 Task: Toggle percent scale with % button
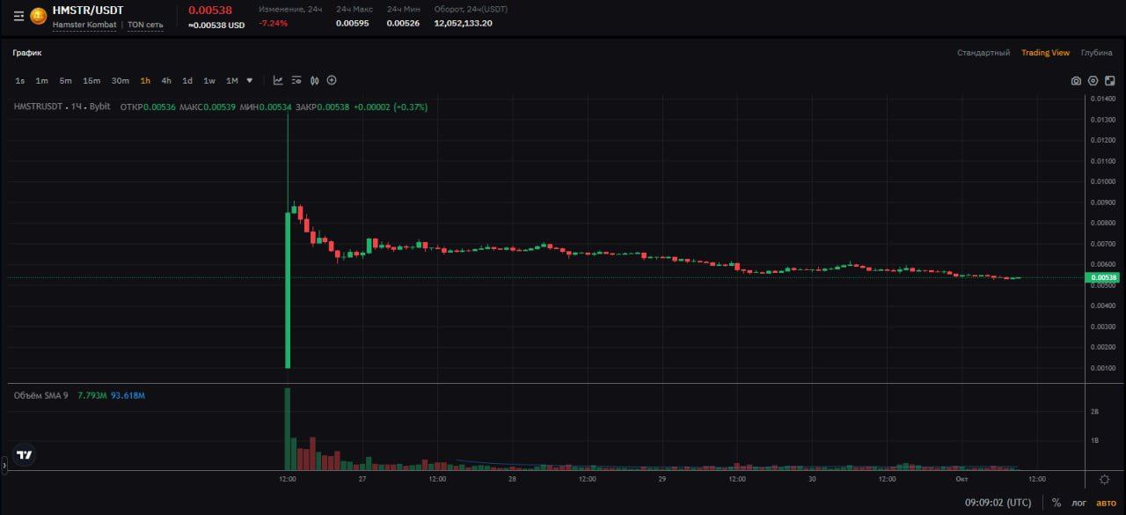tap(1057, 503)
